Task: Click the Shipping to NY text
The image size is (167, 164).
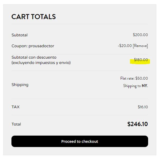Action: point(135,86)
